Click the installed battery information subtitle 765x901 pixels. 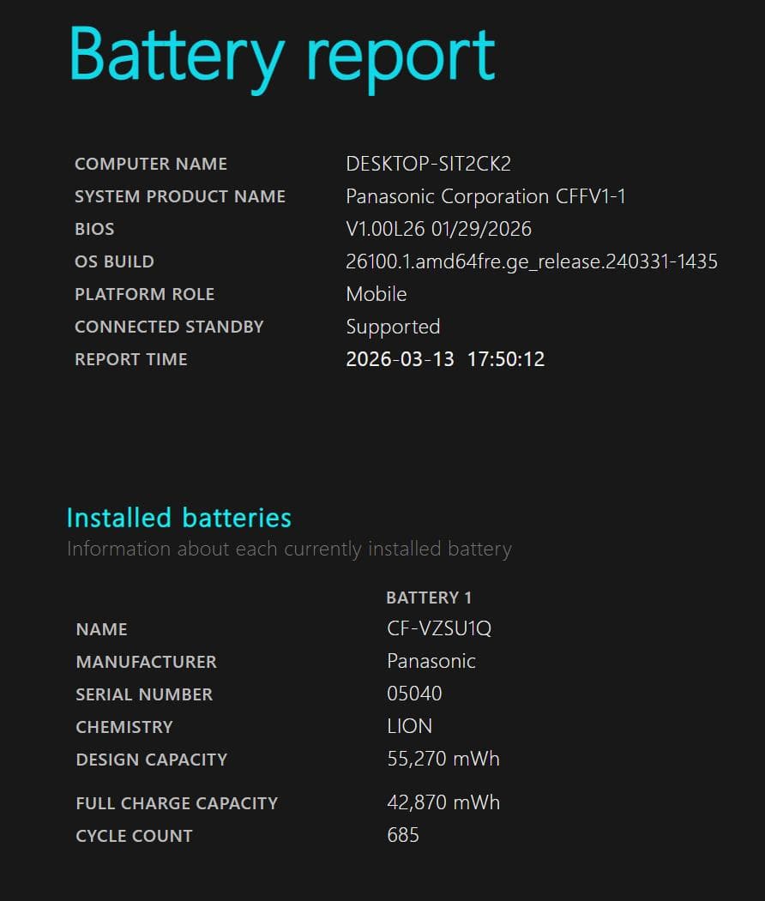pyautogui.click(x=289, y=550)
